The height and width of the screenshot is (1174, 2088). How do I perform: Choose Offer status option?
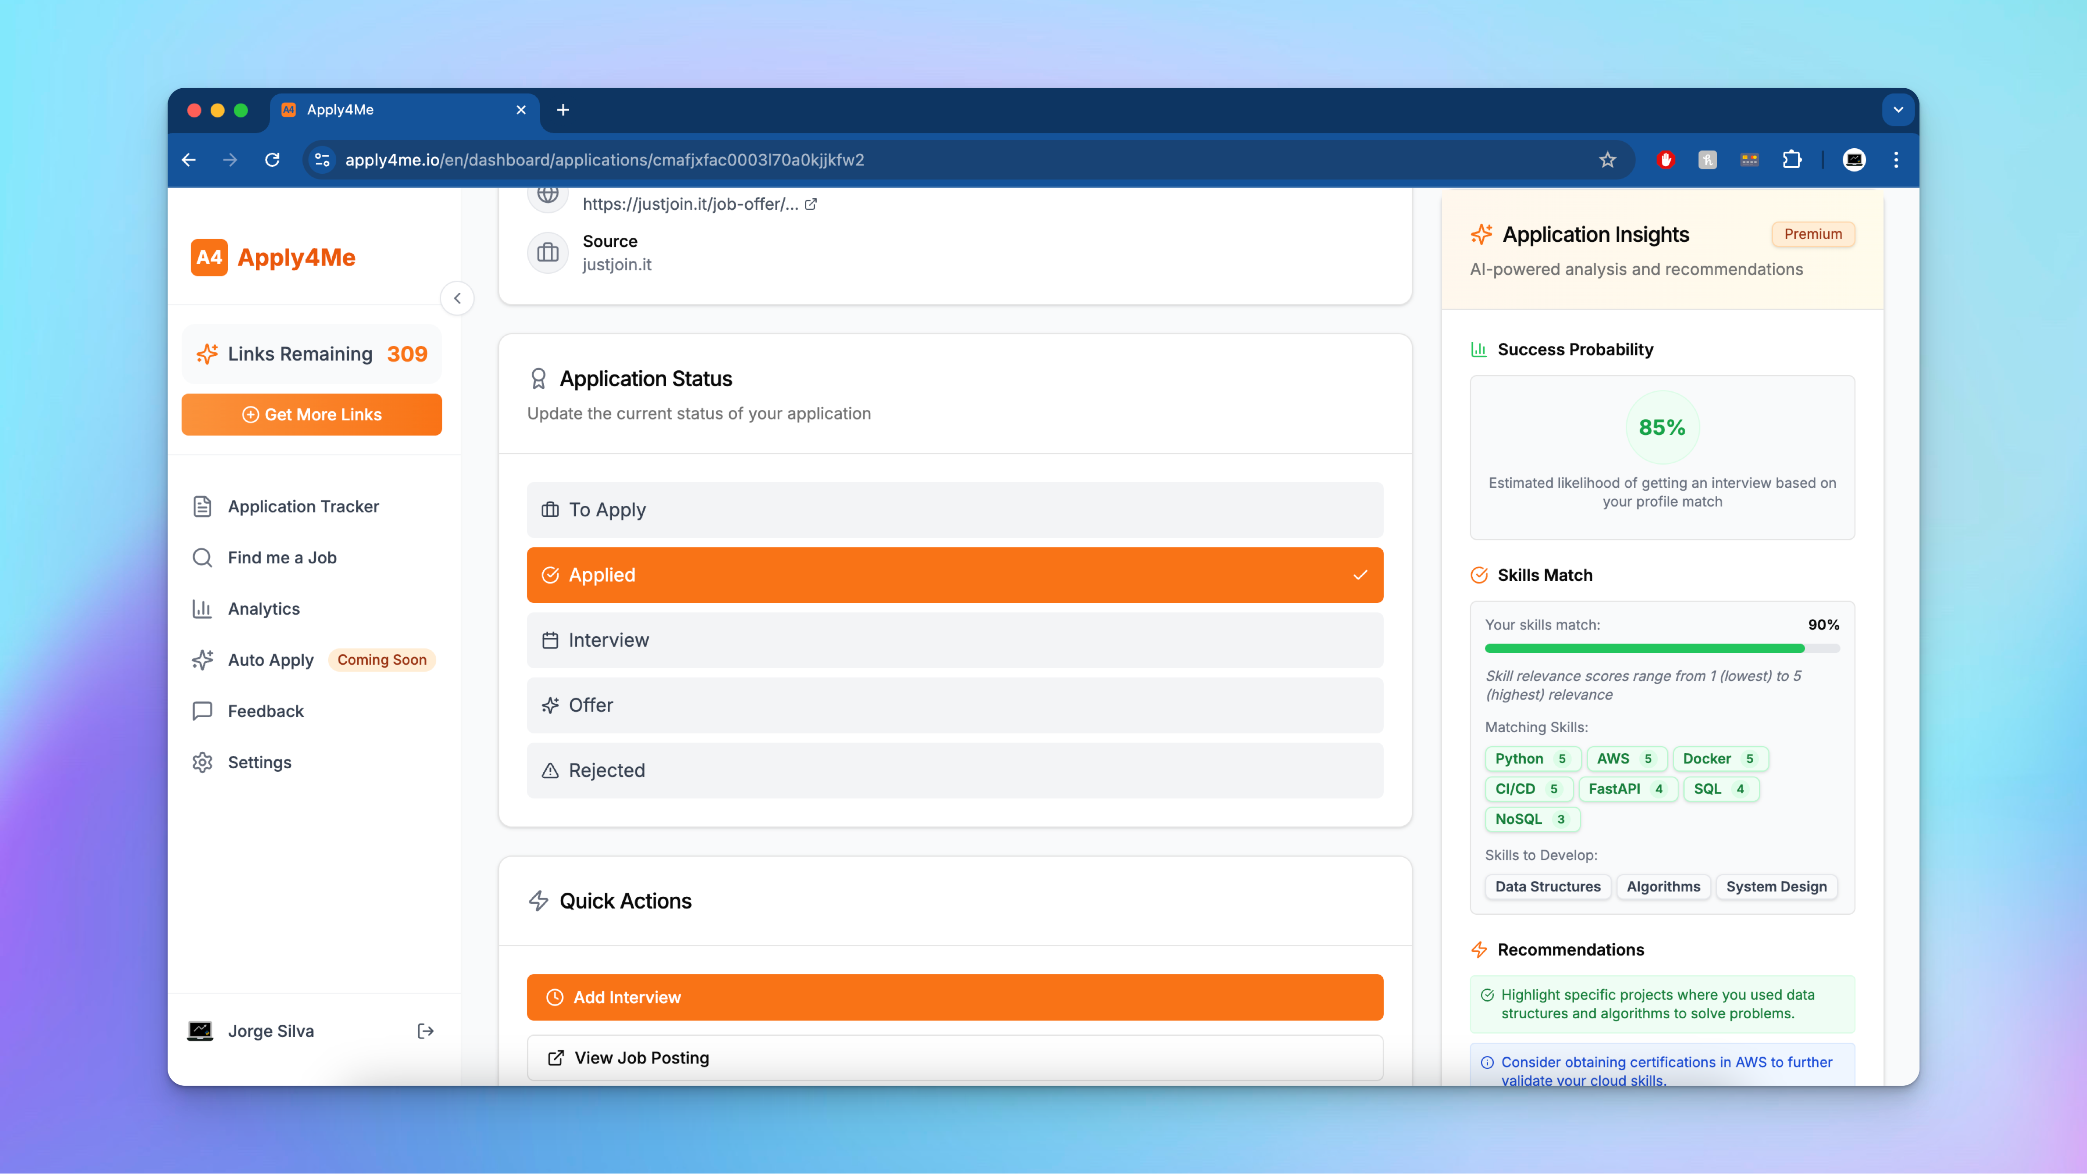point(954,705)
